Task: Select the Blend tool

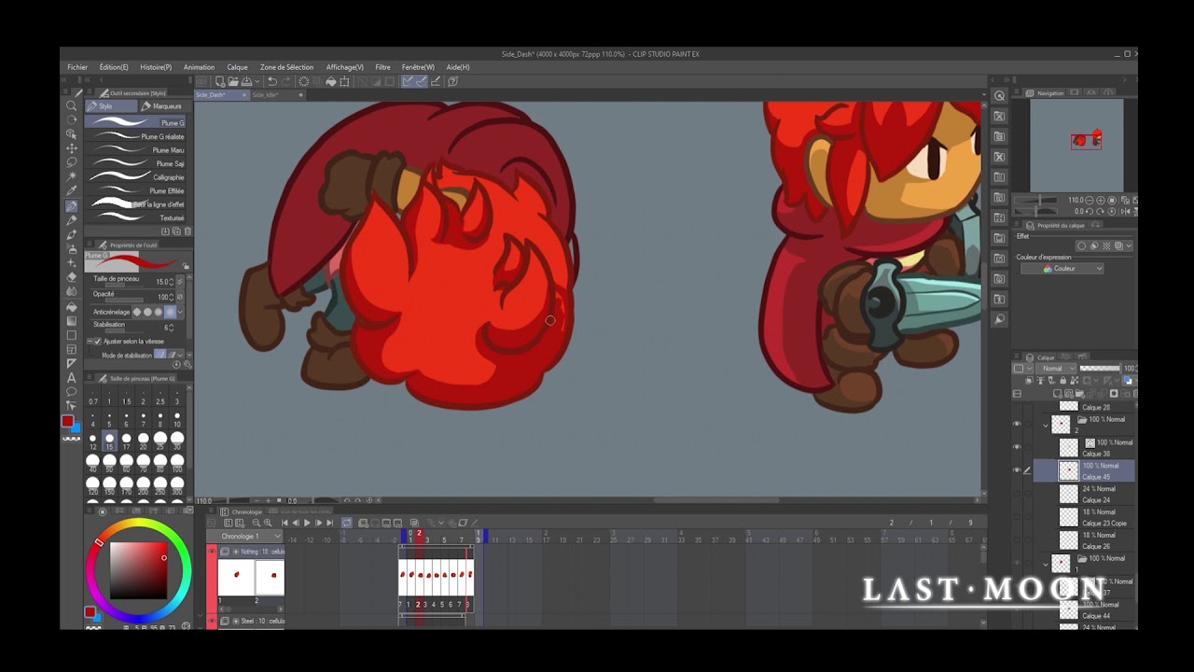Action: 71,291
